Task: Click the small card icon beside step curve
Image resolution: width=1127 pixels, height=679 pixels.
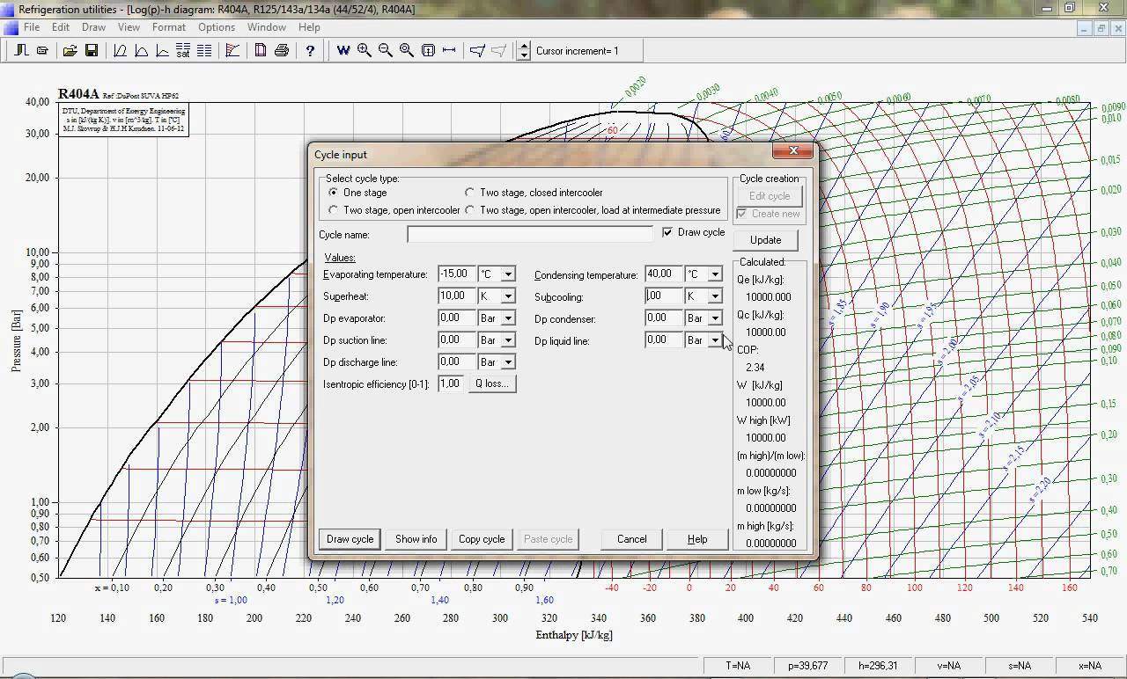Action: coord(42,51)
